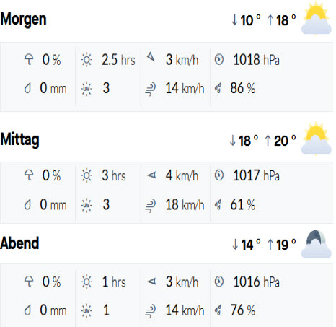Click the wind direction arrow in Morgen
This screenshot has width=336, height=327.
pos(151,57)
